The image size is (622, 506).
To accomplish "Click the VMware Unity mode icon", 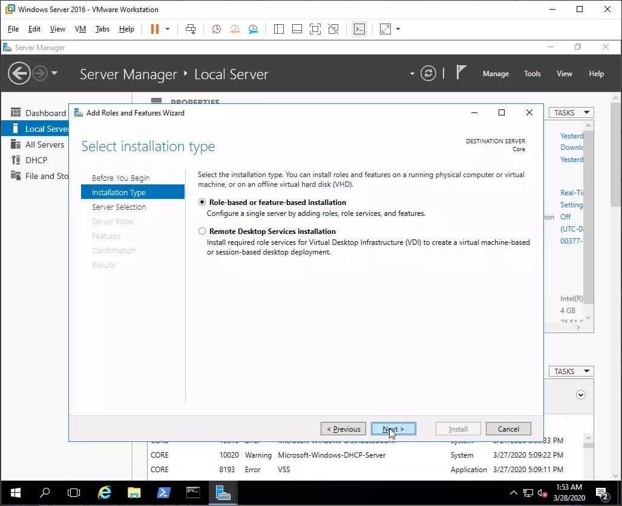I will coord(333,29).
